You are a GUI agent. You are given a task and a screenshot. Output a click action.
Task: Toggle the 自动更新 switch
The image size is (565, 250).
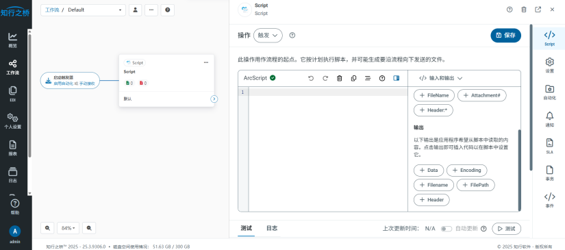point(447,229)
